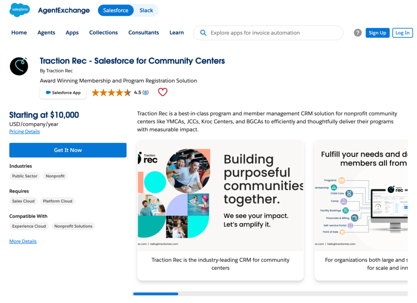Click the star rating icons
Image resolution: width=417 pixels, height=303 pixels.
[111, 92]
